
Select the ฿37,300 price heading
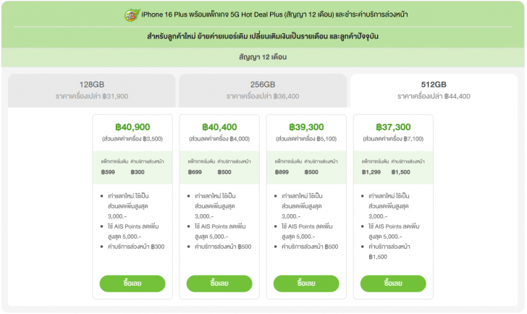[393, 127]
